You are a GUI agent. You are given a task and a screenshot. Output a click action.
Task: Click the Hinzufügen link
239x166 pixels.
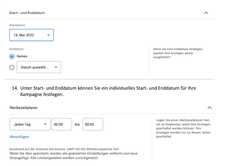pos(19,137)
